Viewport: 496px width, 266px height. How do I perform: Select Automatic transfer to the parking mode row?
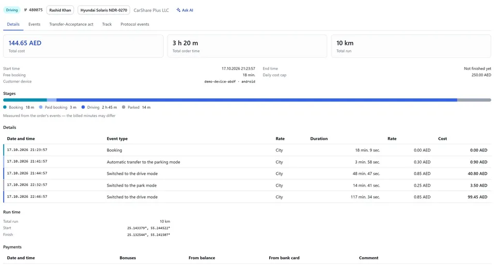(247, 162)
